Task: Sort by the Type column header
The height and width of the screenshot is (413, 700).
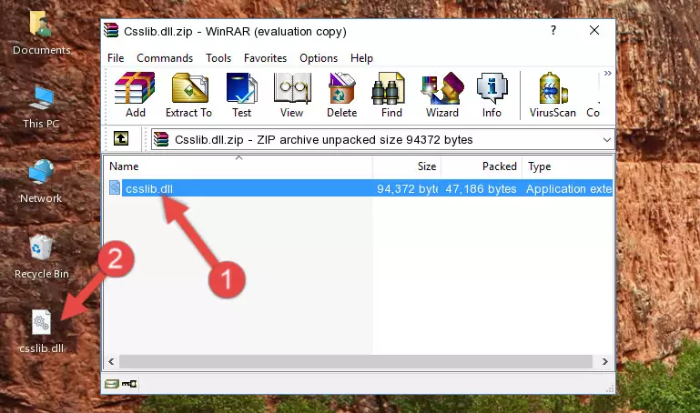Action: click(x=567, y=166)
